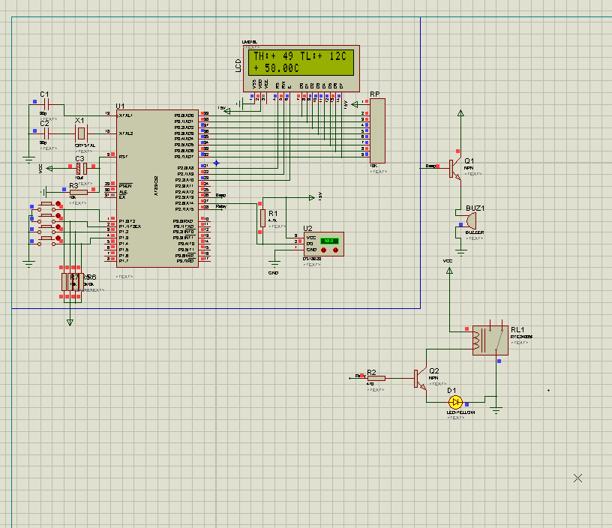Click the 'CRYSTAL' part label under X1

(85, 145)
